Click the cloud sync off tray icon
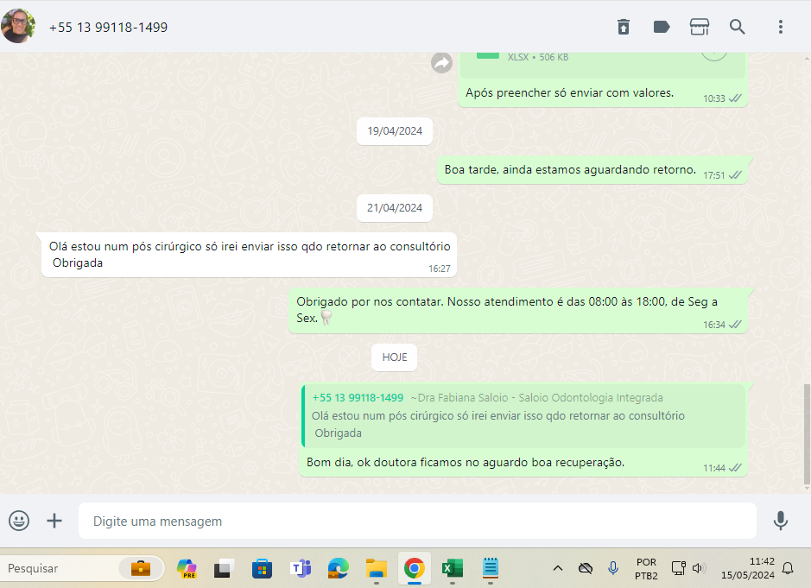This screenshot has width=811, height=588. pyautogui.click(x=586, y=568)
